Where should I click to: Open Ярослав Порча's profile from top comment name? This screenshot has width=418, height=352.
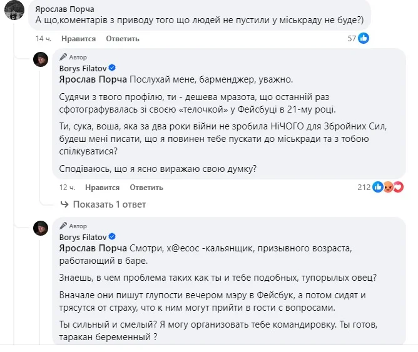coord(66,9)
